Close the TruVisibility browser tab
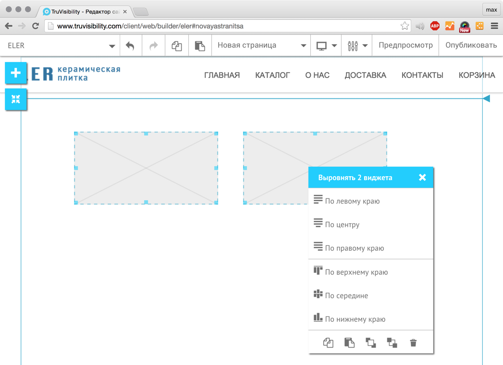This screenshot has height=365, width=503. 125,12
